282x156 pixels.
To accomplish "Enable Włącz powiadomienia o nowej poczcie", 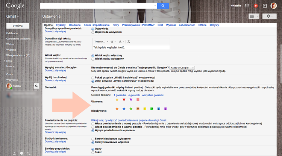I will 93,124.
